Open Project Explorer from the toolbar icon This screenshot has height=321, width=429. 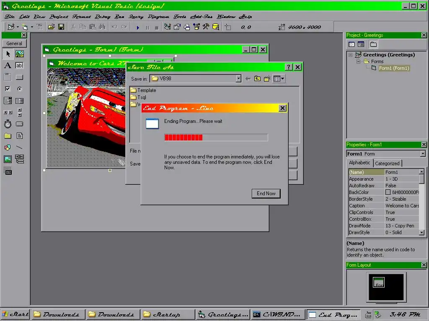(168, 27)
